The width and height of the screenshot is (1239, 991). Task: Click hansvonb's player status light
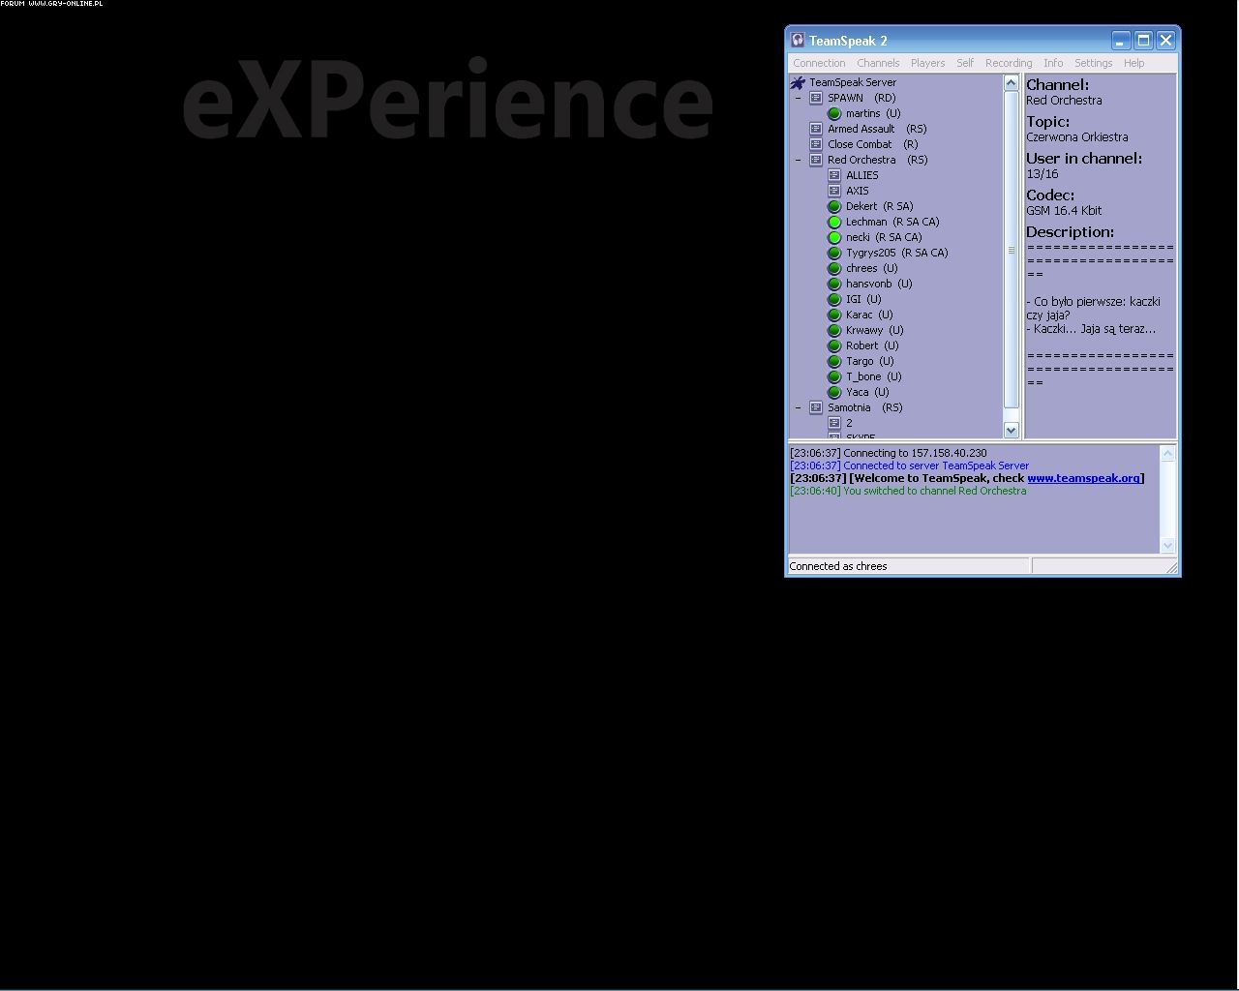(x=834, y=284)
